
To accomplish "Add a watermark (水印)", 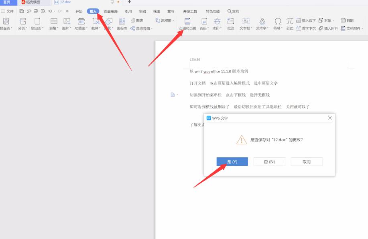I will pos(217,24).
